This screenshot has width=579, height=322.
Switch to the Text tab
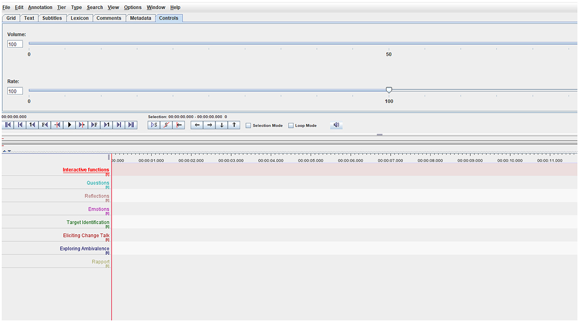click(x=29, y=18)
